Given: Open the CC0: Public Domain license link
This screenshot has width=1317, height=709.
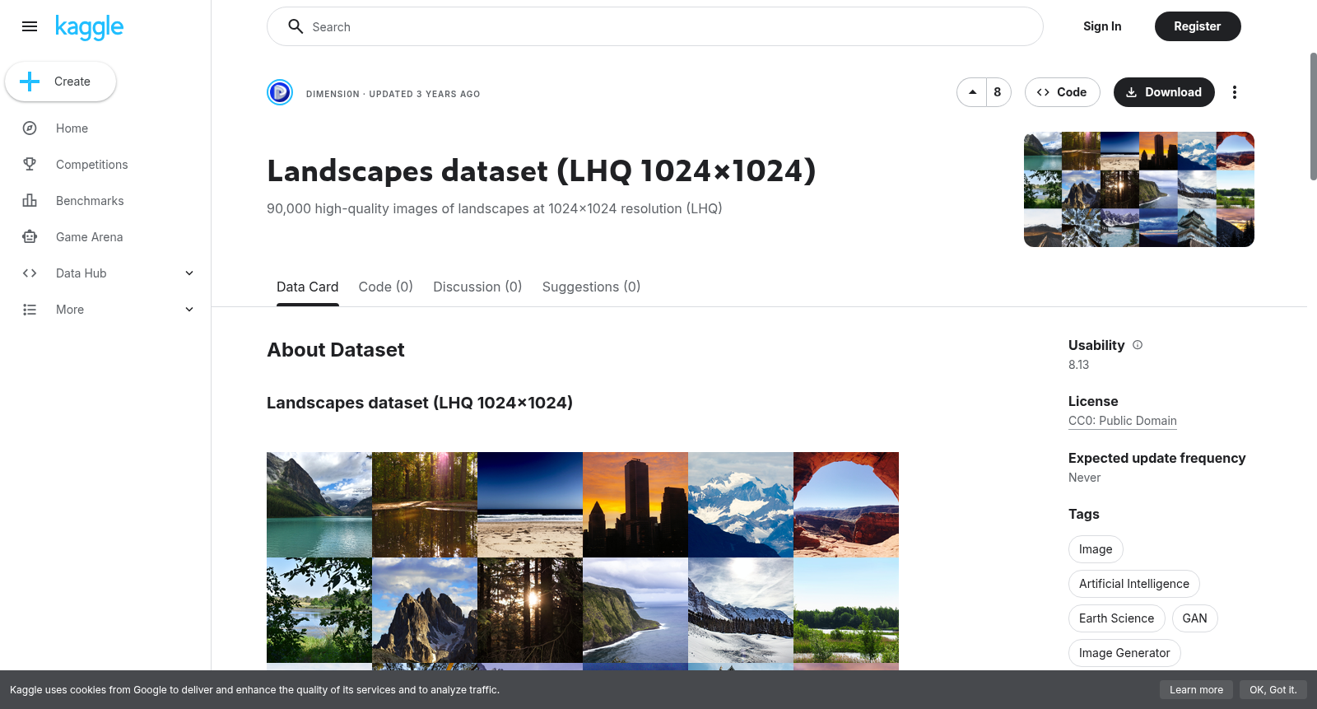Looking at the screenshot, I should pos(1123,421).
